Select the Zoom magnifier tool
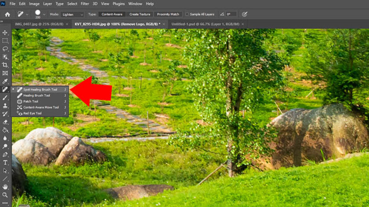 (x=5, y=195)
